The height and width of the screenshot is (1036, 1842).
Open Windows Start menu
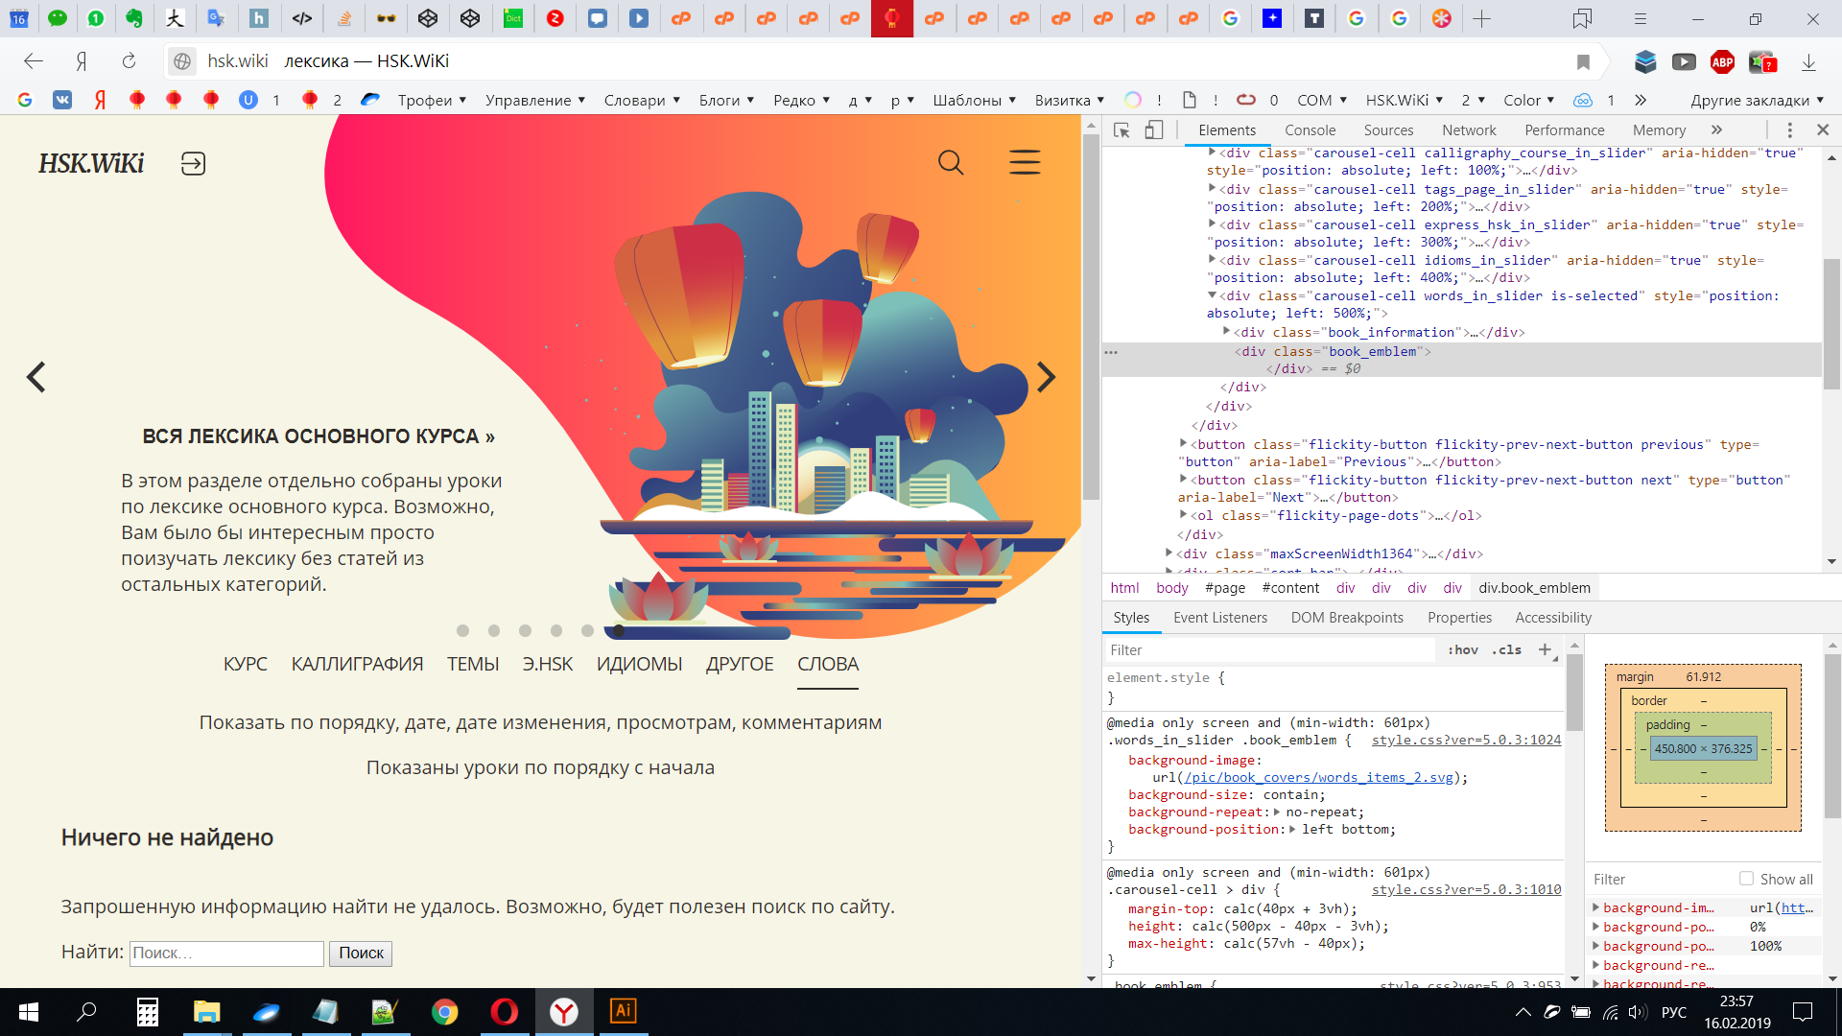29,1011
